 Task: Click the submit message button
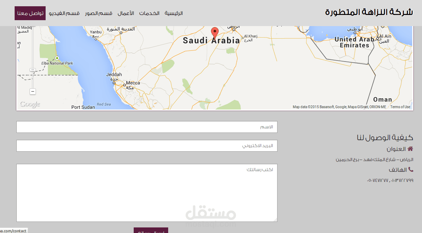pyautogui.click(x=151, y=231)
